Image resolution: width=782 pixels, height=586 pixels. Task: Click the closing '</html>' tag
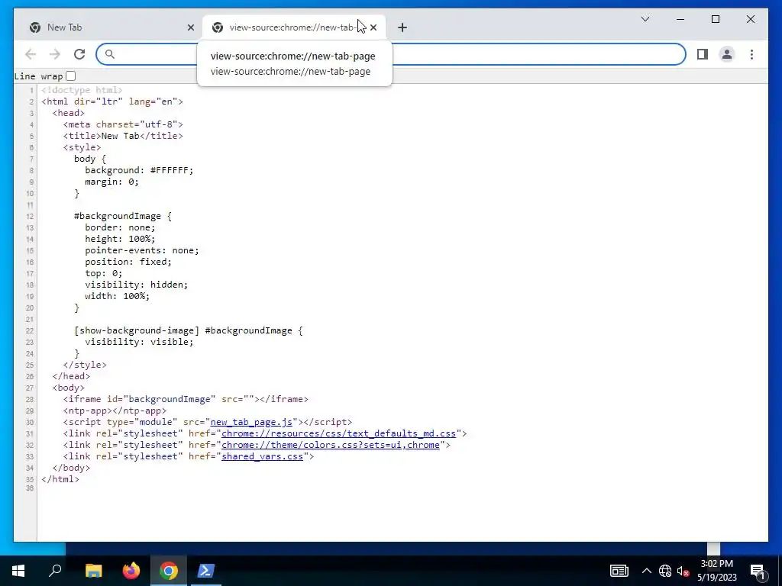(x=60, y=479)
